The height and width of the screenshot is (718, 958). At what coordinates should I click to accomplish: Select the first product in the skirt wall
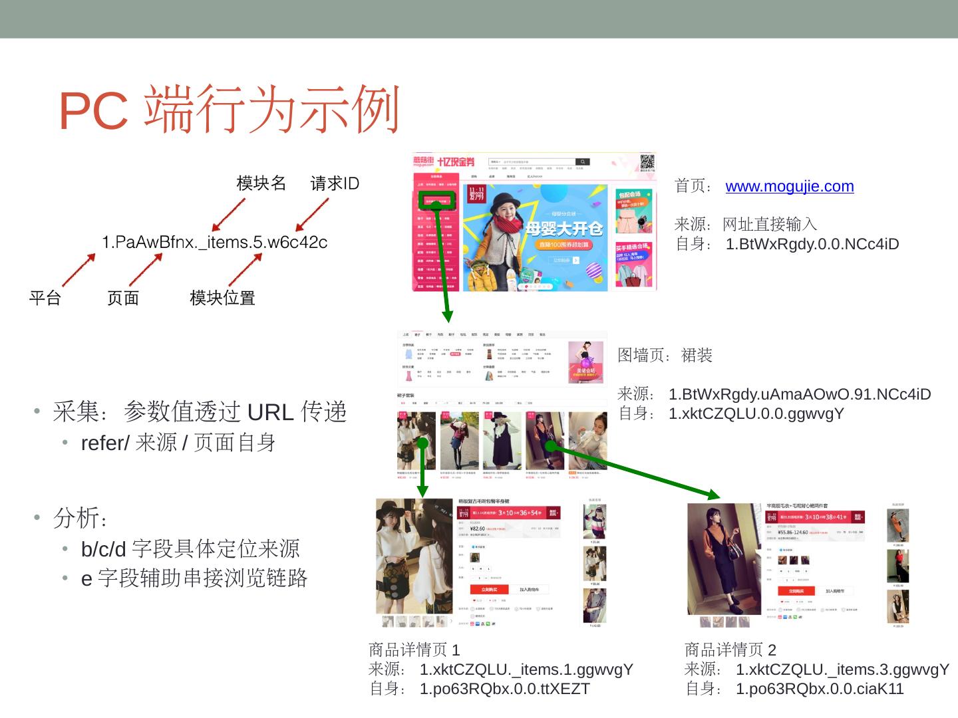click(x=416, y=441)
